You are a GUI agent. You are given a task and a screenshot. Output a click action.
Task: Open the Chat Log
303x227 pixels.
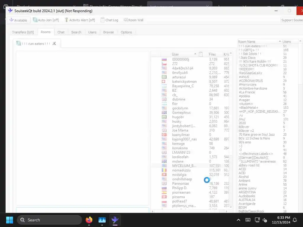coord(109,20)
